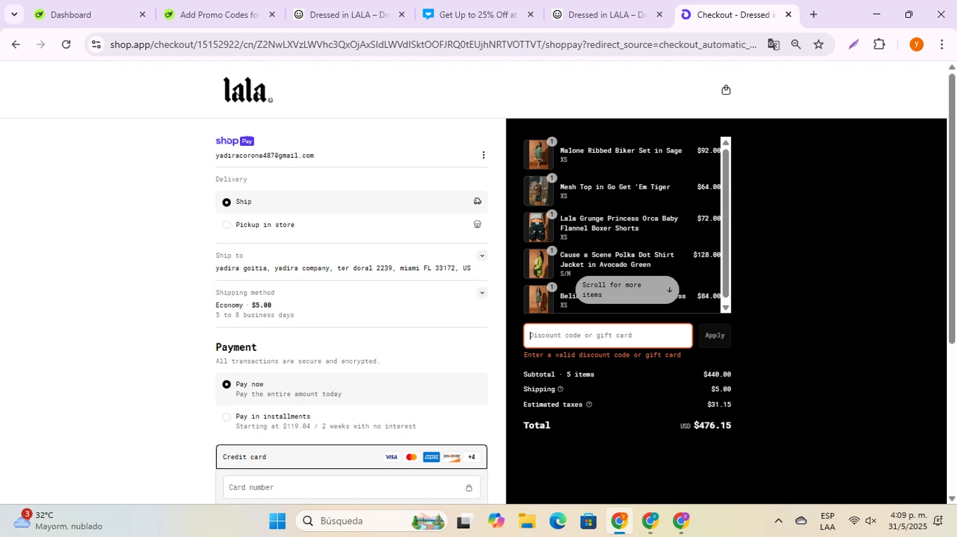
Task: Select the Pickup in store option
Action: tap(352, 225)
